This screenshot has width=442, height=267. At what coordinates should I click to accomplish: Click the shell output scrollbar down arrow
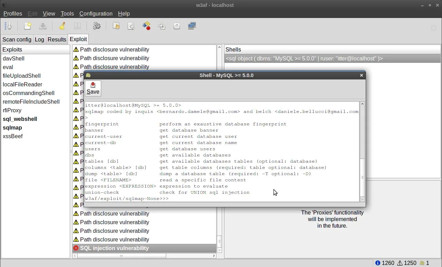coord(362,199)
